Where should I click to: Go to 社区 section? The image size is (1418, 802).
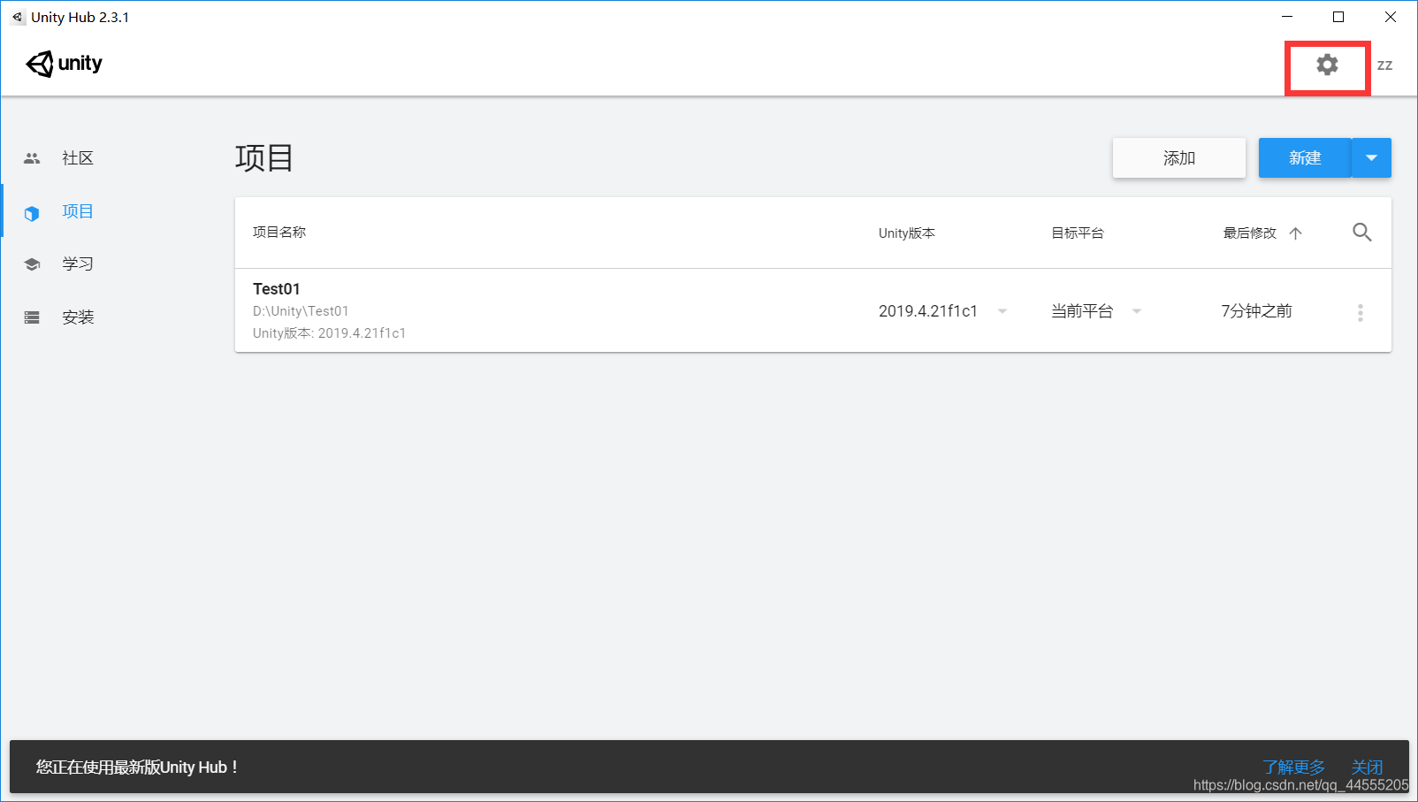(x=78, y=158)
